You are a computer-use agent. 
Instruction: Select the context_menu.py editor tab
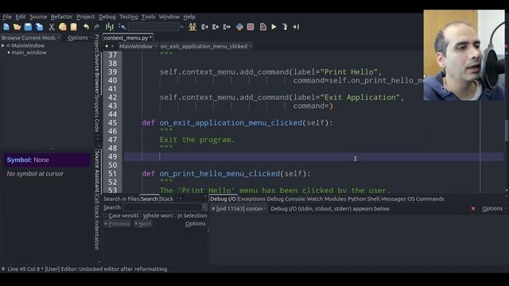pyautogui.click(x=128, y=37)
